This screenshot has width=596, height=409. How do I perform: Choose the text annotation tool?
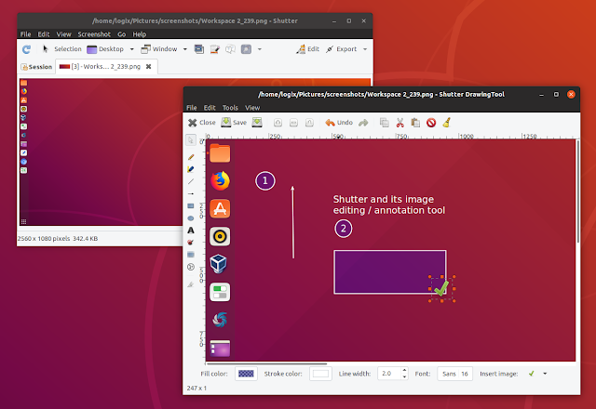coord(191,231)
